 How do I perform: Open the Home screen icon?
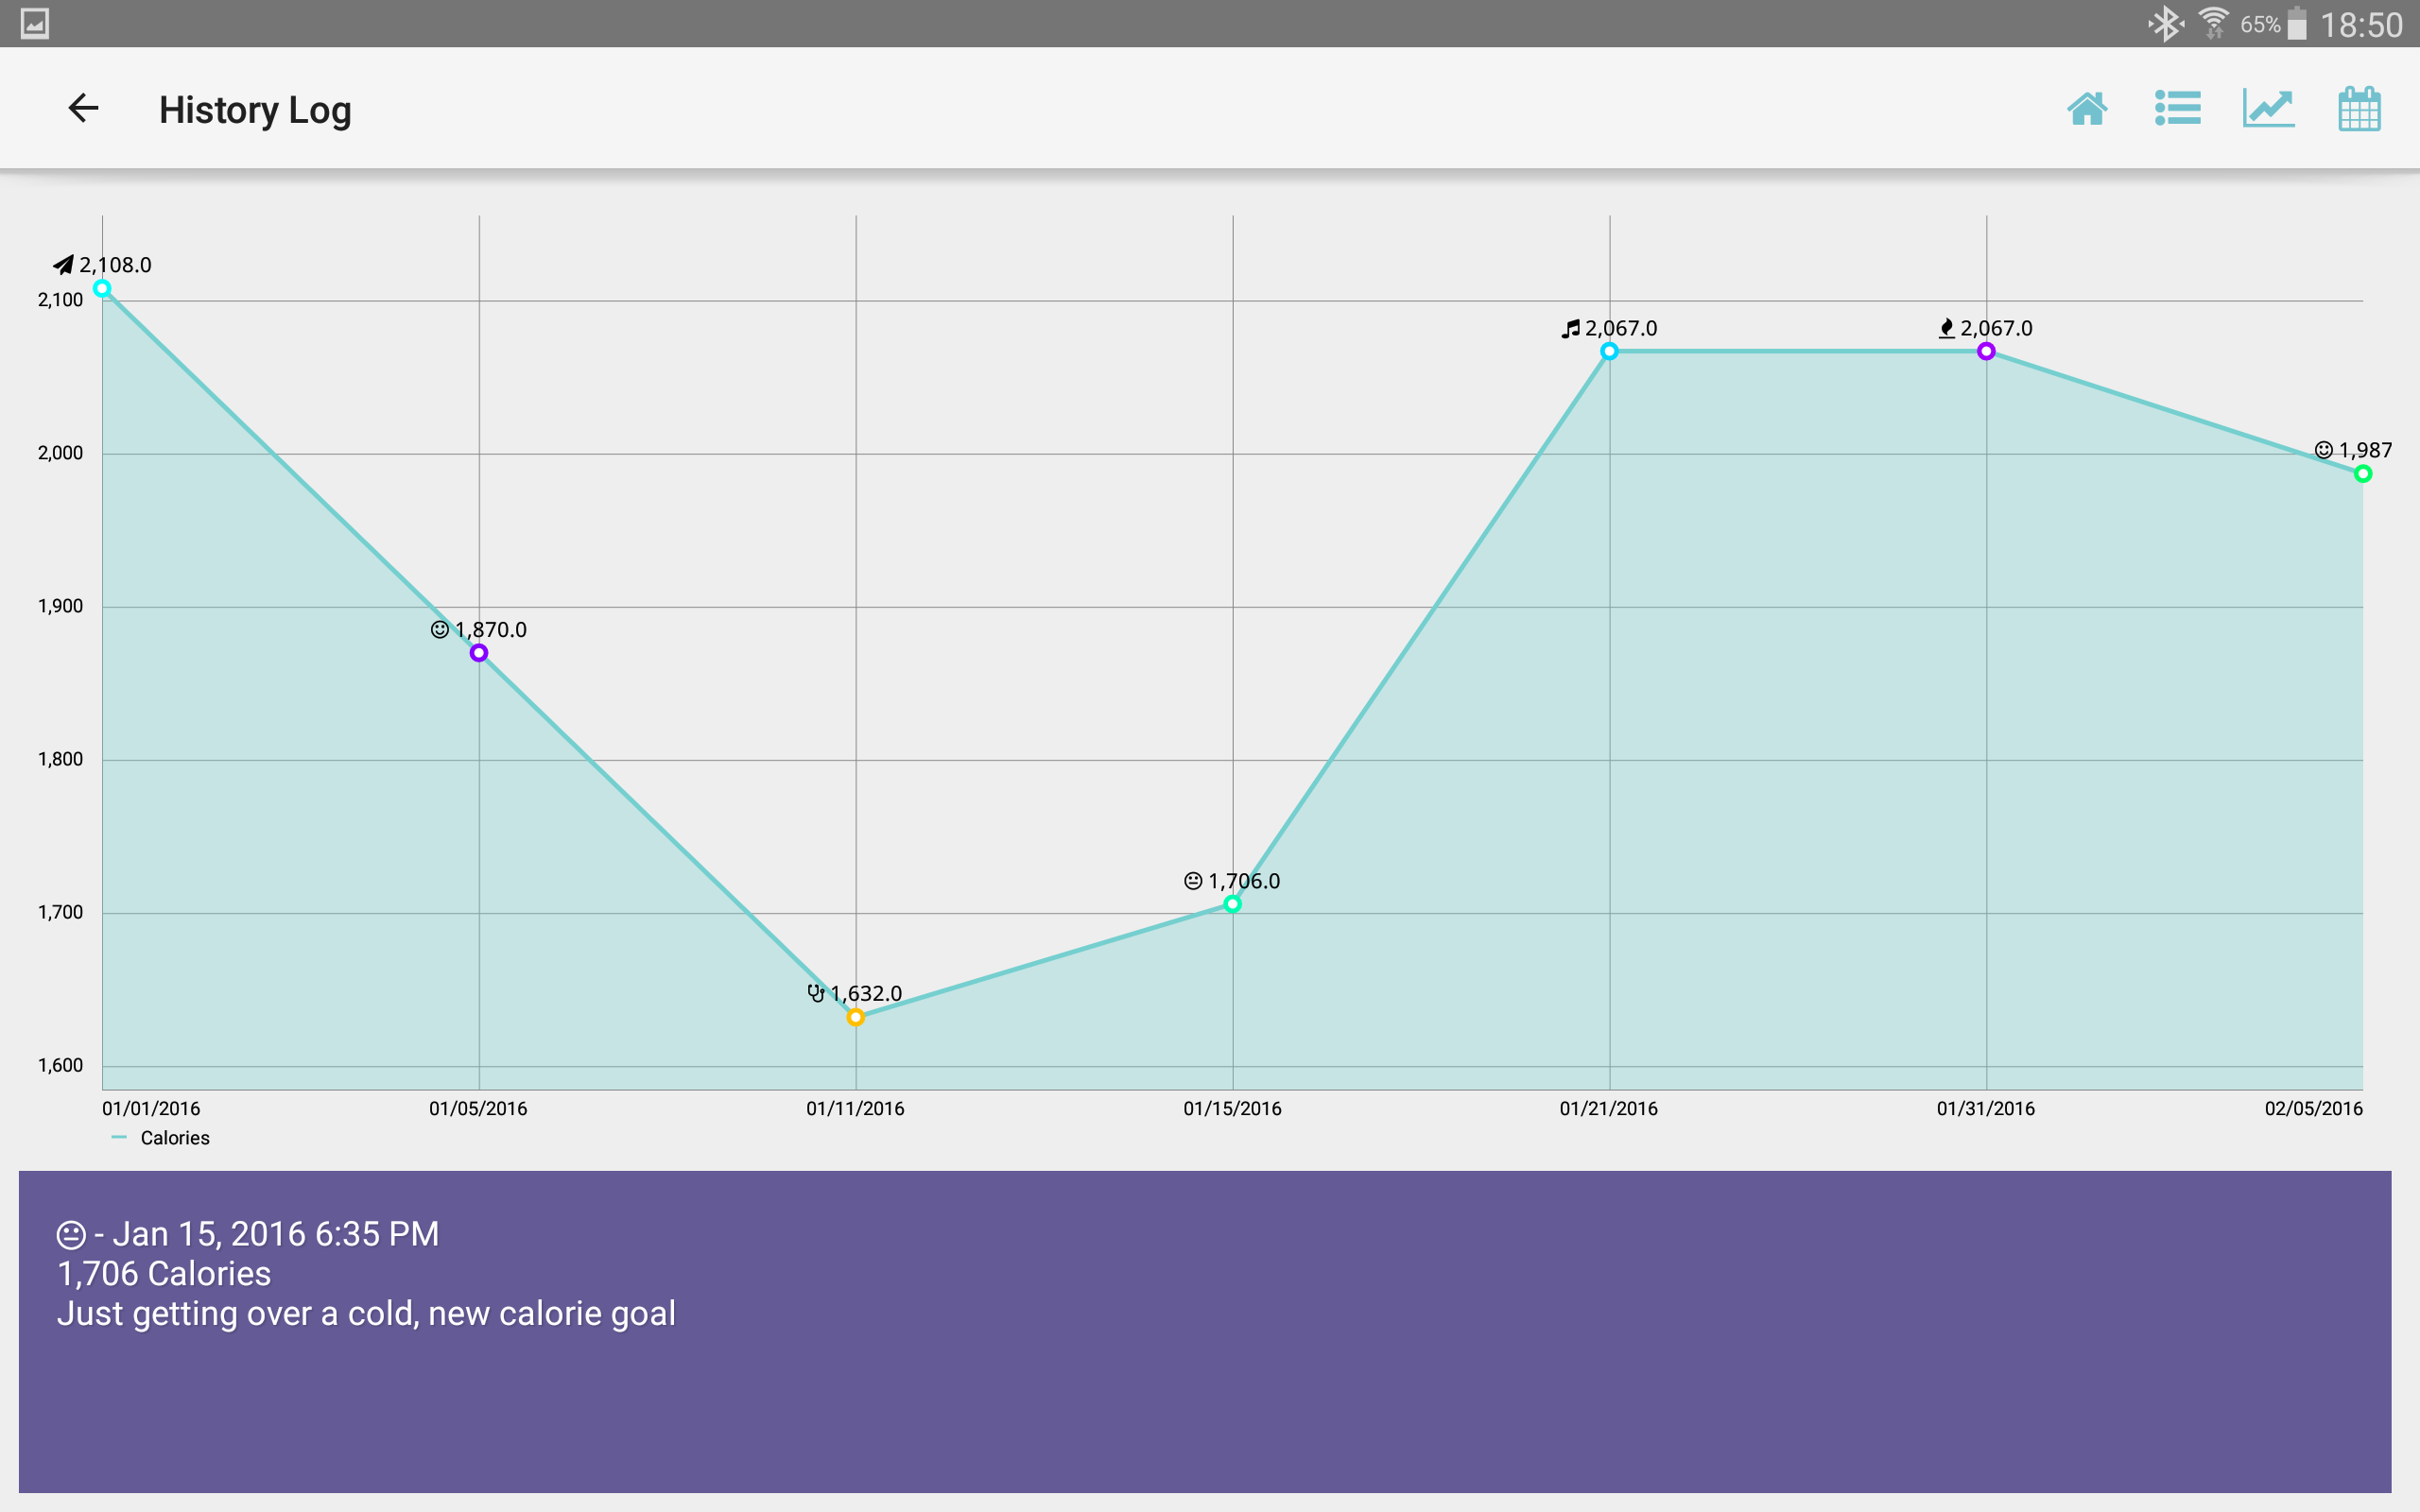[x=2087, y=108]
